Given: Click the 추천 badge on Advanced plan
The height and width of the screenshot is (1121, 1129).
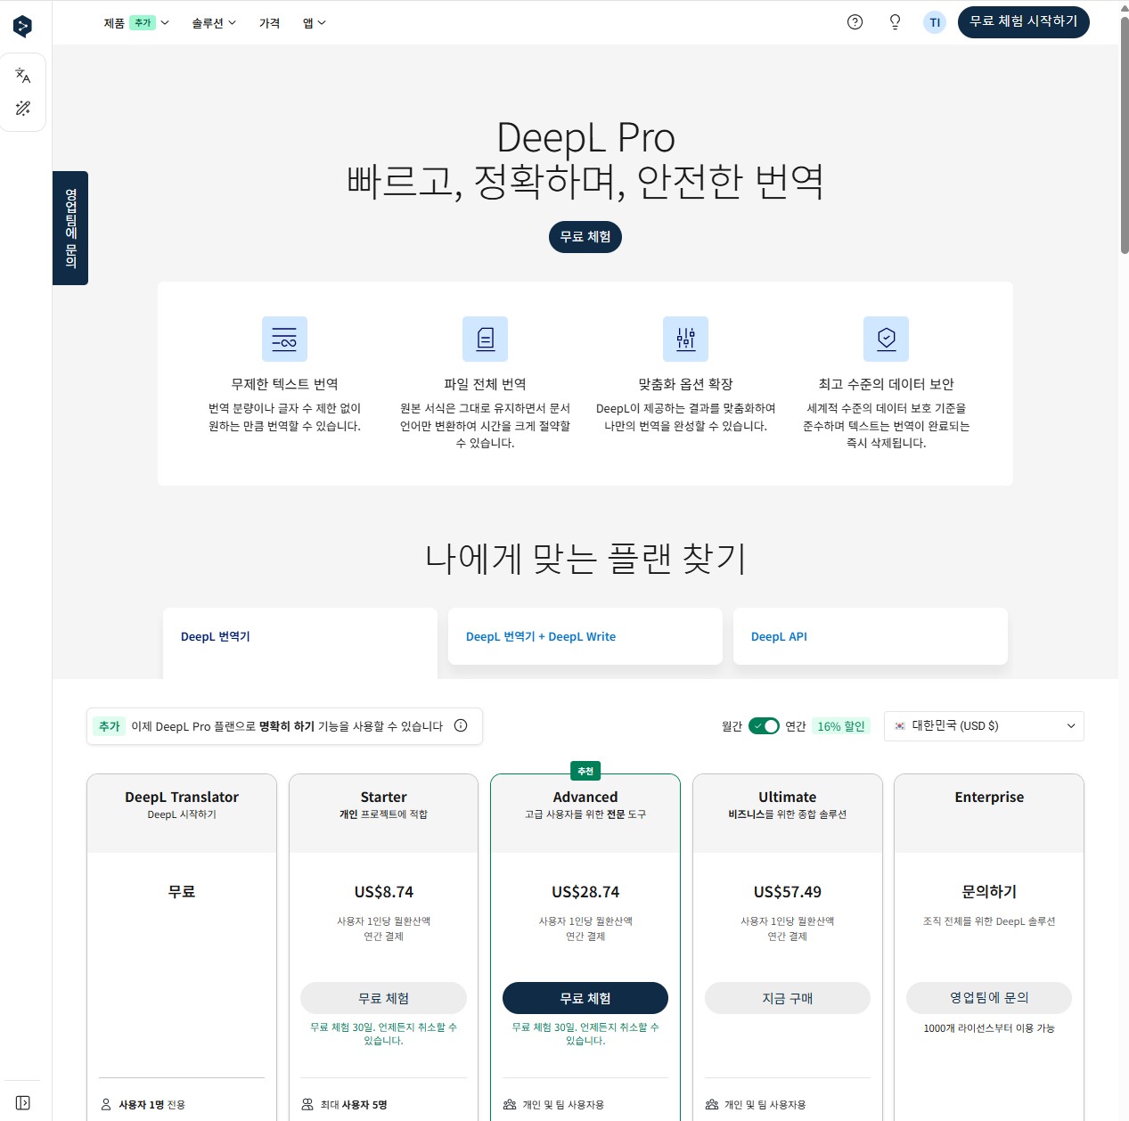Looking at the screenshot, I should [x=585, y=771].
